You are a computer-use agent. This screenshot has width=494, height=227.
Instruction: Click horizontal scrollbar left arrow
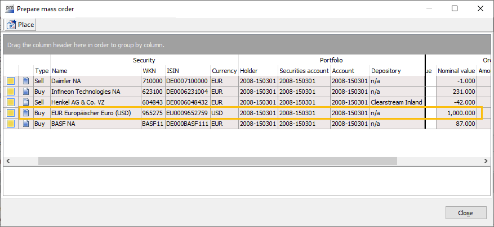click(x=8, y=161)
